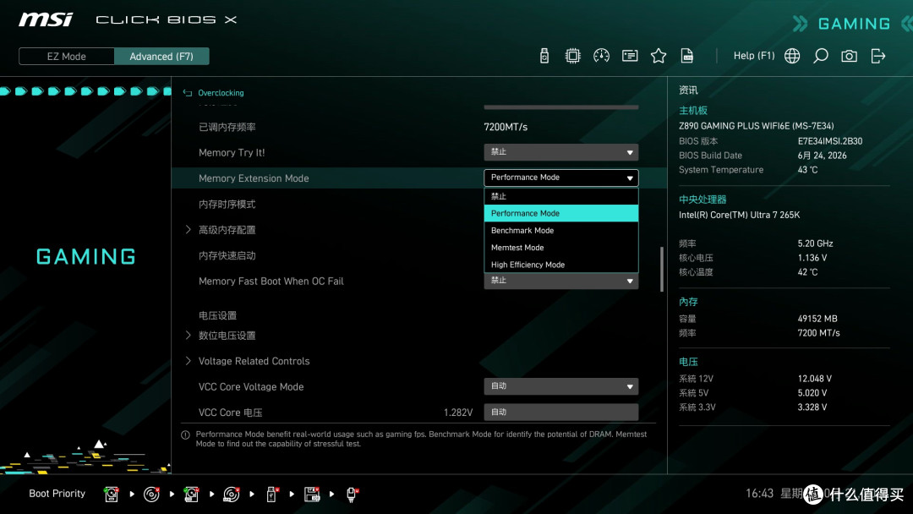This screenshot has height=514, width=913.
Task: Change language with the globe icon
Action: tap(792, 56)
